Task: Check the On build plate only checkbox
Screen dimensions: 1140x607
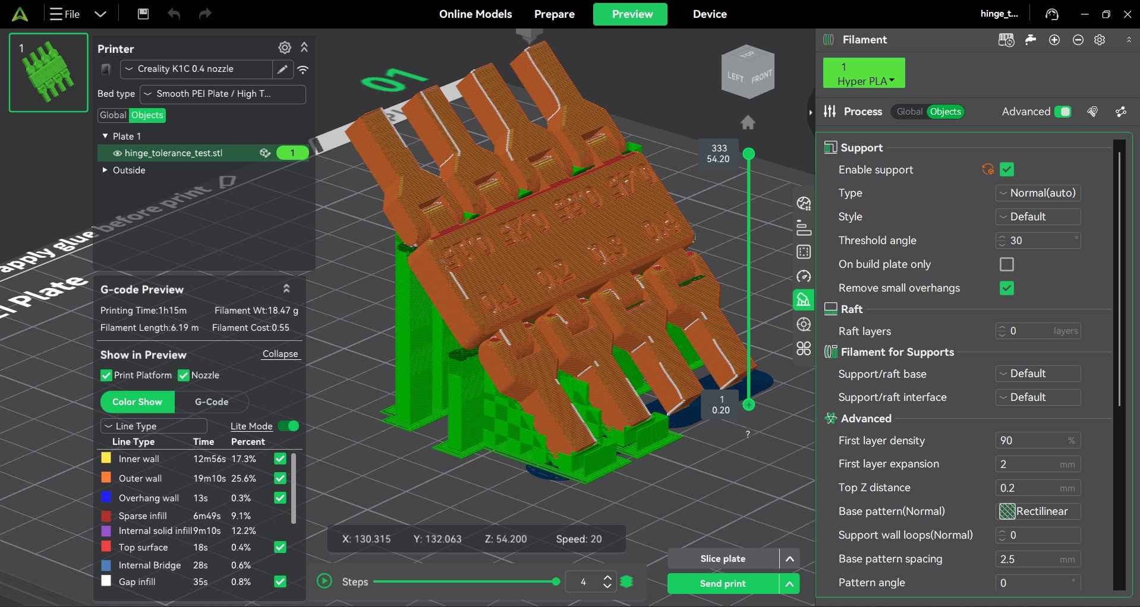Action: click(1006, 264)
